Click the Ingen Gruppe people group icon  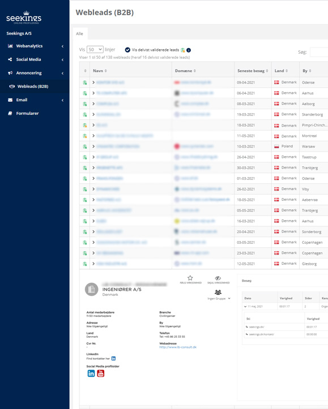(218, 292)
